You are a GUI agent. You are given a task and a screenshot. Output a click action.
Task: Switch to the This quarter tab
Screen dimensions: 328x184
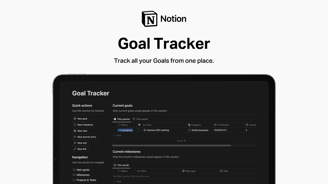coord(122,119)
